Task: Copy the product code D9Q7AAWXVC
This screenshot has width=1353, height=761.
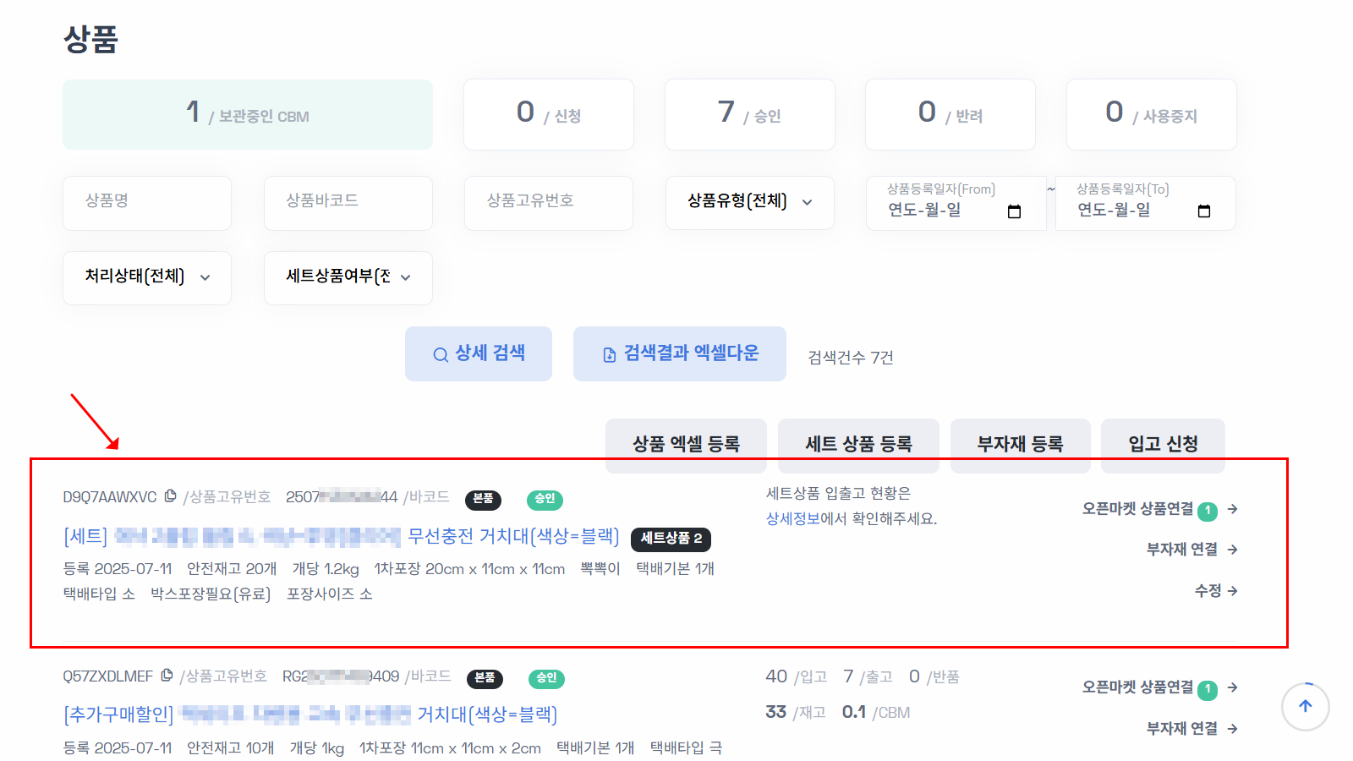Action: tap(170, 496)
